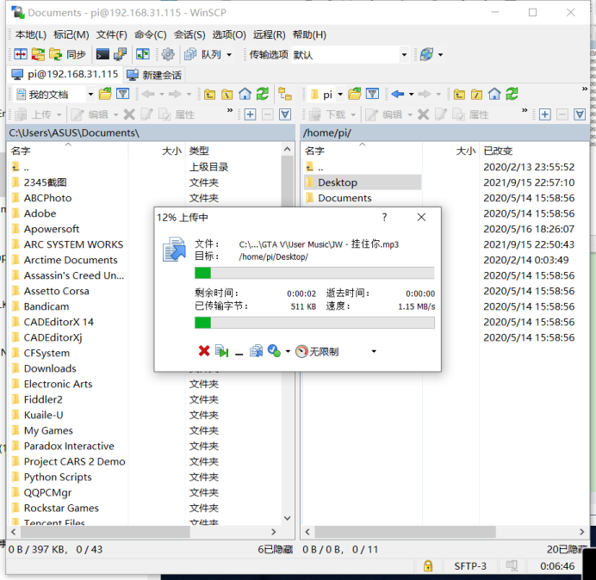596x580 pixels.
Task: Click the synchronize (同步) toolbar button
Action: [68, 54]
